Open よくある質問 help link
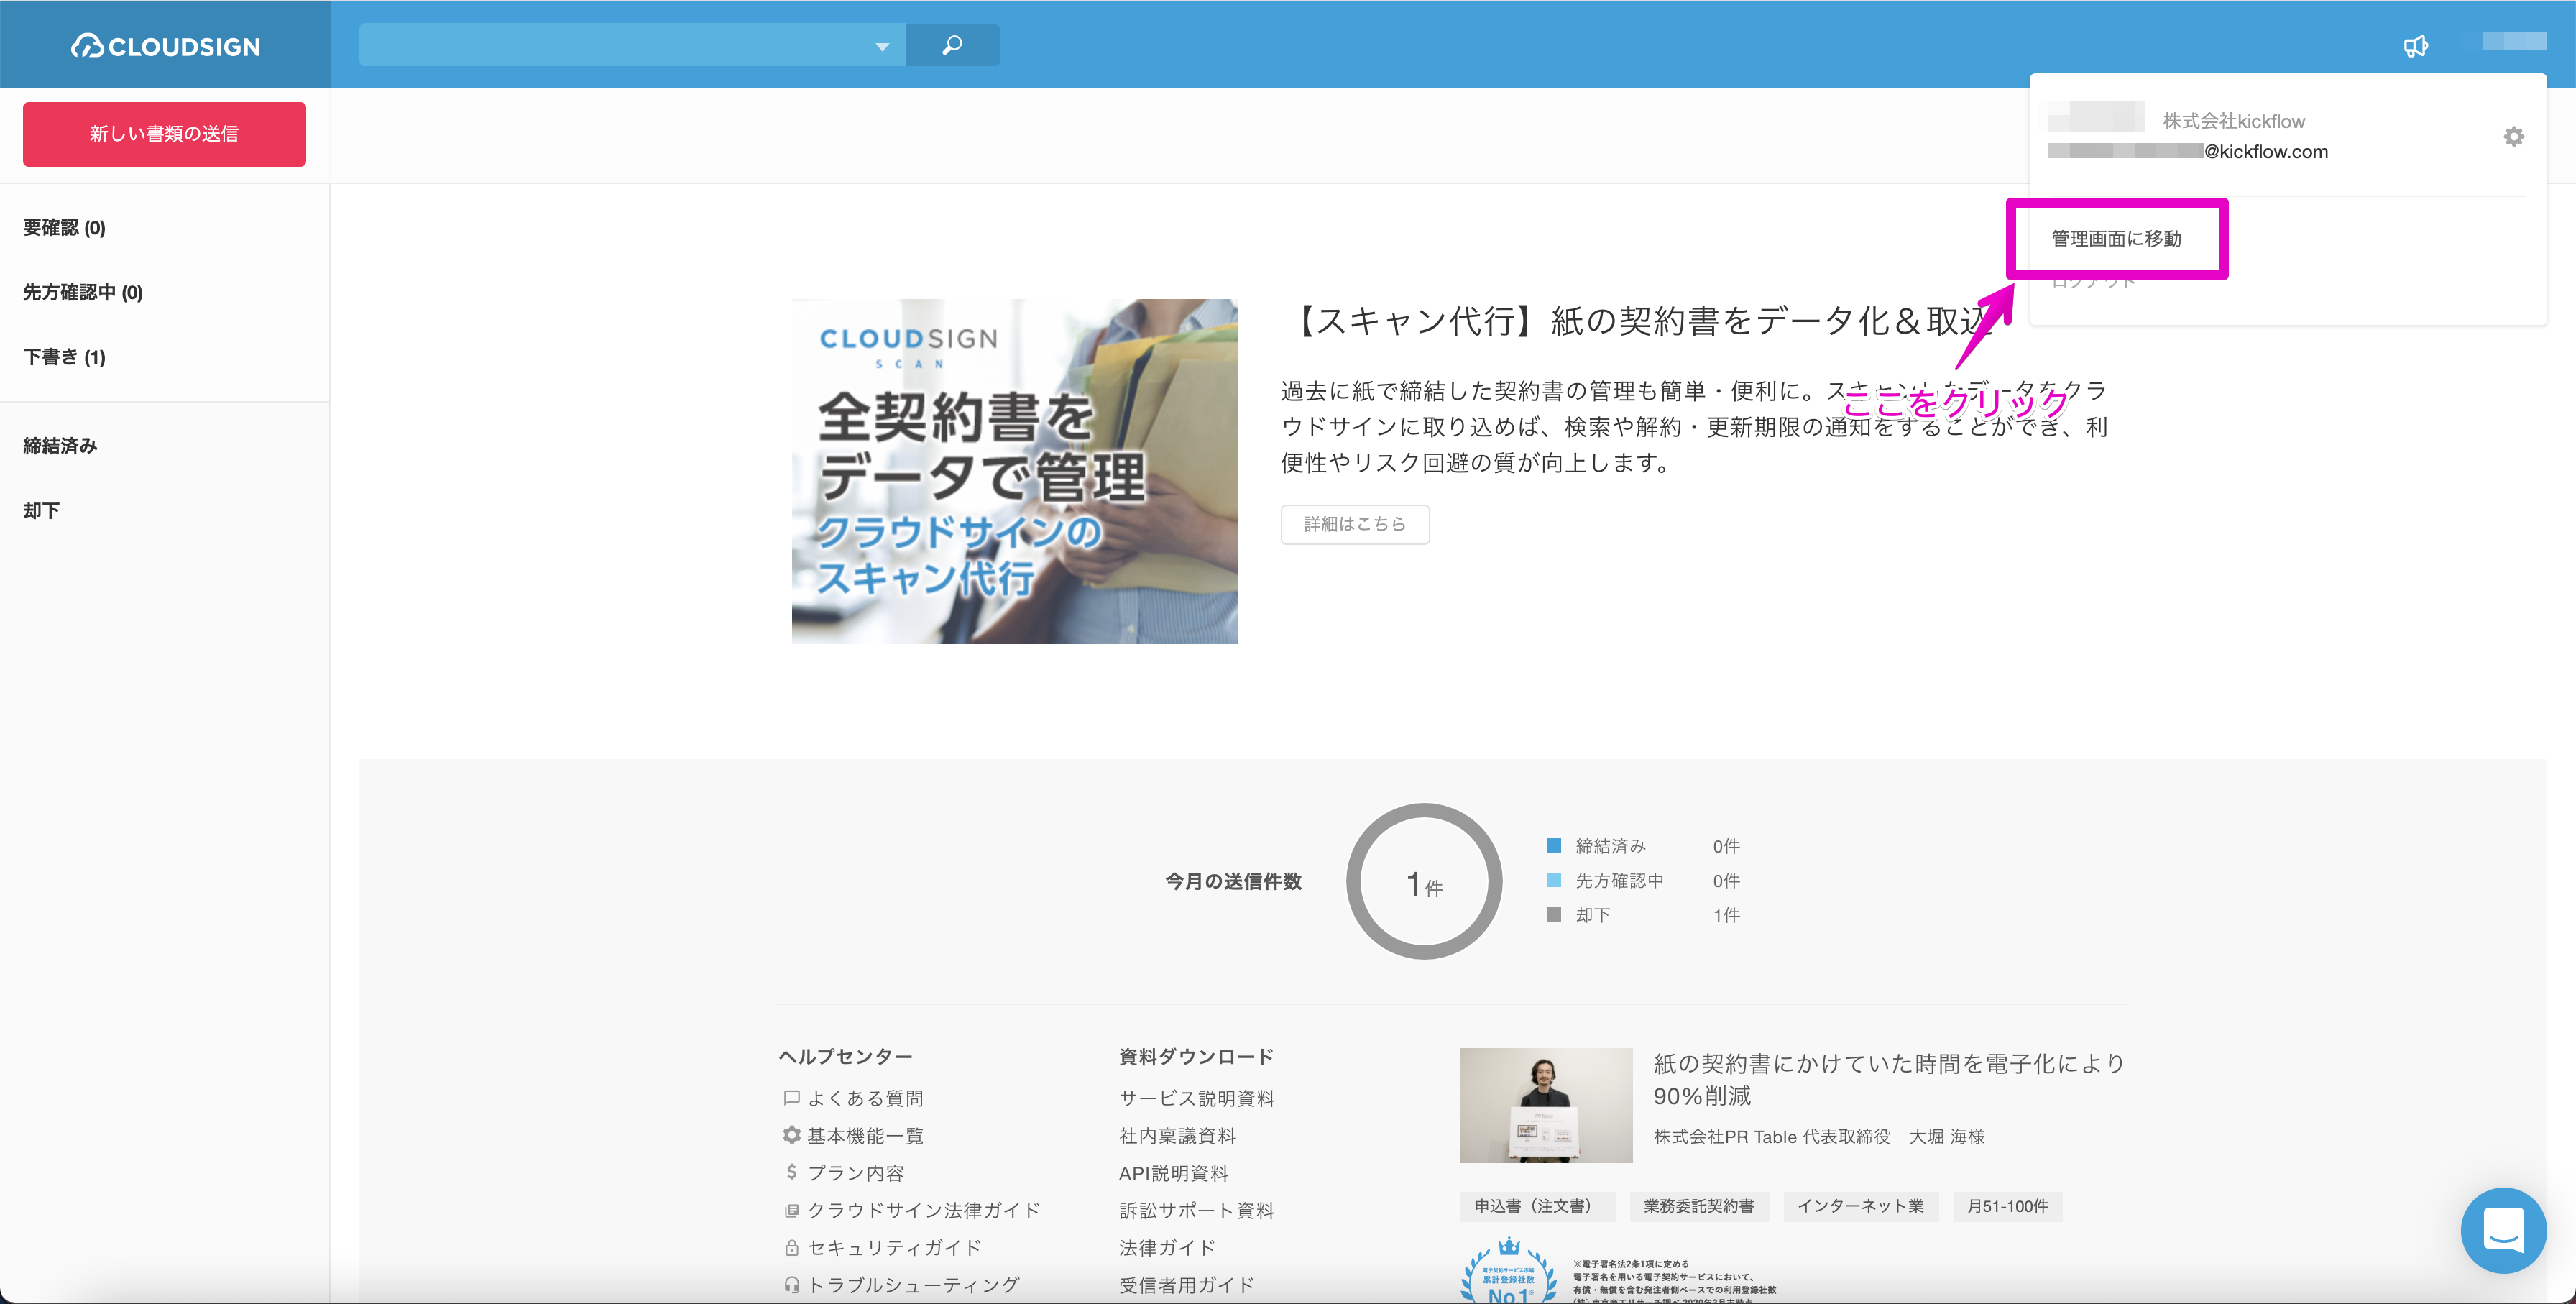The height and width of the screenshot is (1304, 2576). (865, 1098)
